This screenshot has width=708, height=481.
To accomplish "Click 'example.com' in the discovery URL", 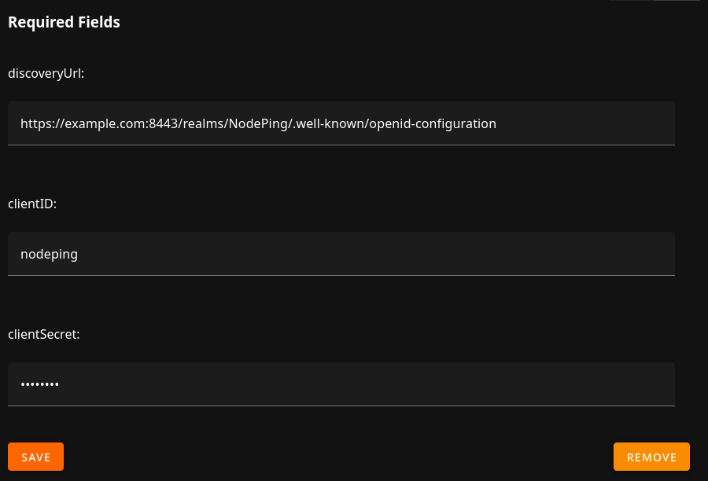I will (102, 123).
